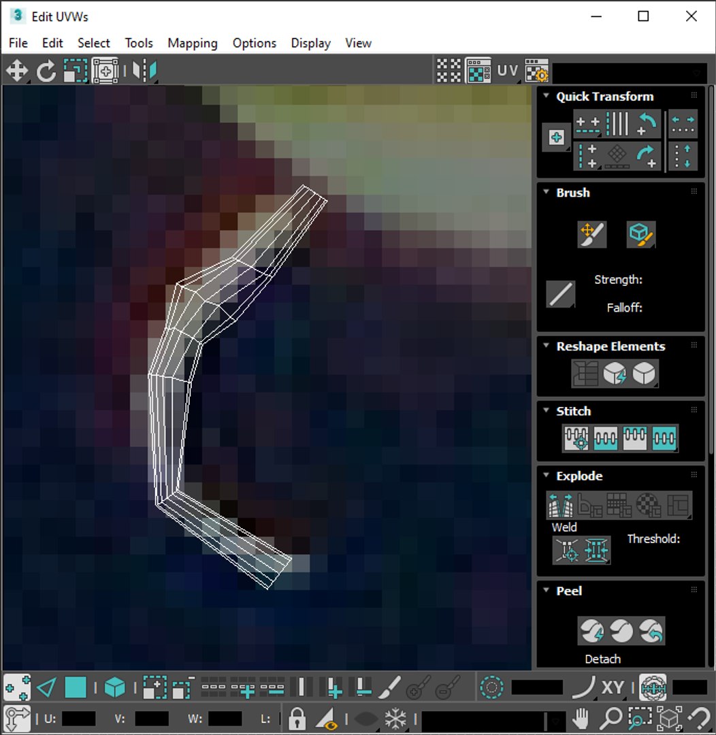This screenshot has width=716, height=735.
Task: Click Space Horizontally icon
Action: (x=683, y=125)
